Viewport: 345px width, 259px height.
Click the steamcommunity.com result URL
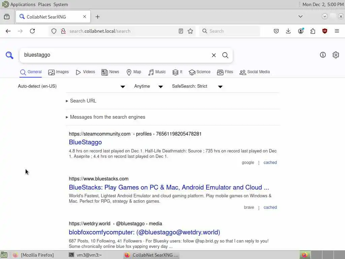click(x=135, y=134)
